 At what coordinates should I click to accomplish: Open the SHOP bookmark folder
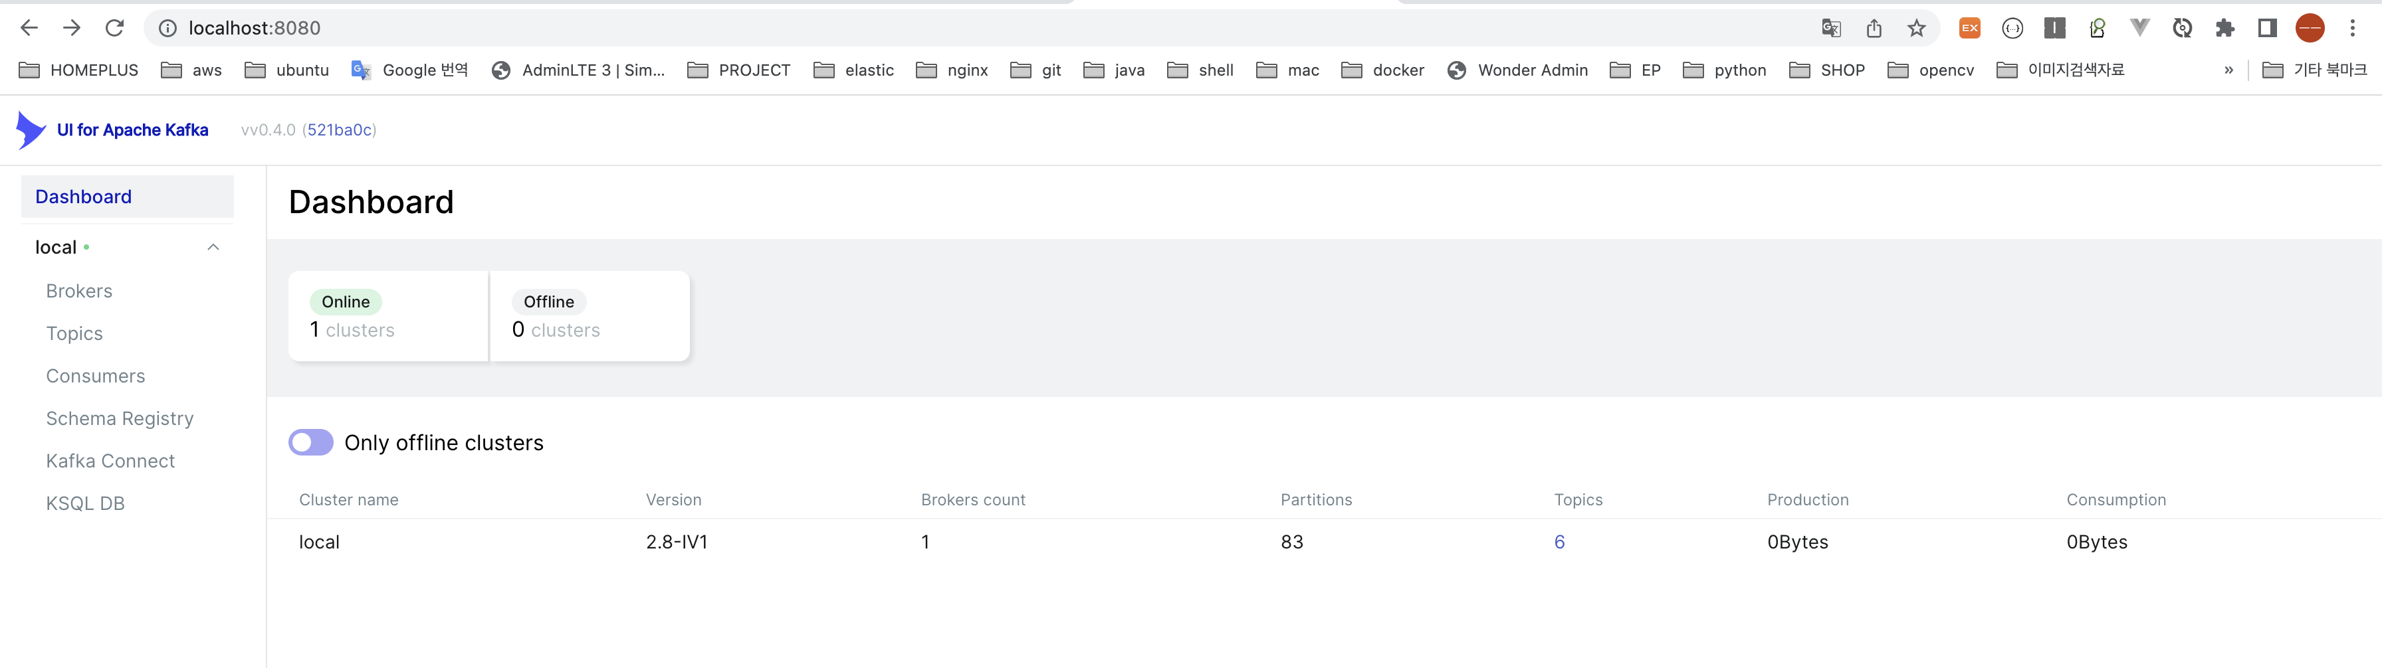[x=1827, y=70]
